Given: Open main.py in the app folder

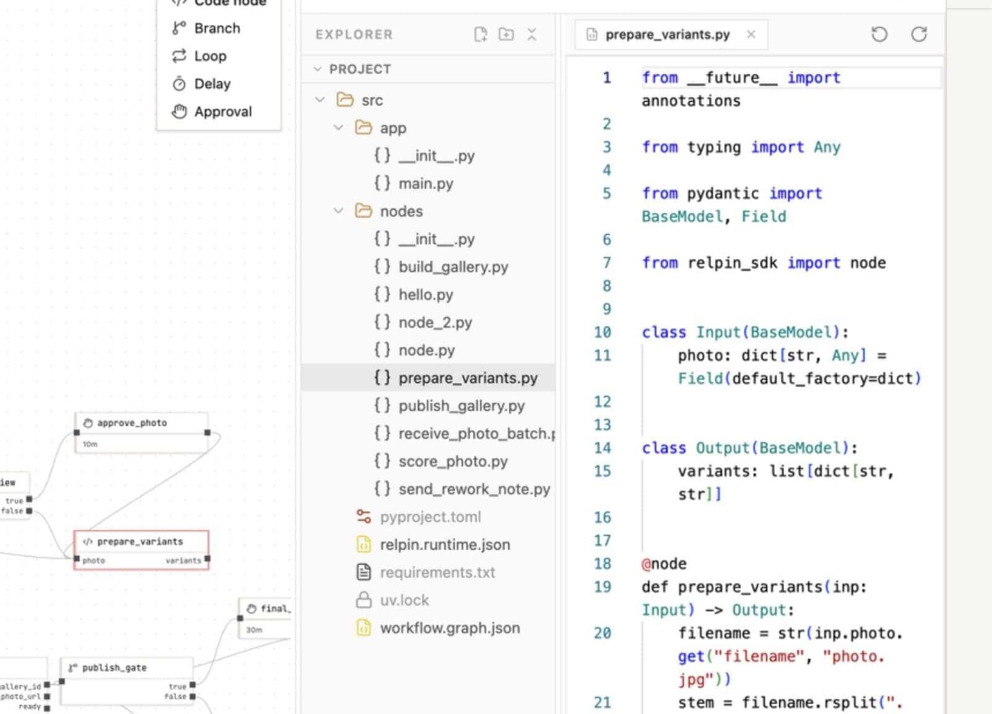Looking at the screenshot, I should tap(428, 183).
